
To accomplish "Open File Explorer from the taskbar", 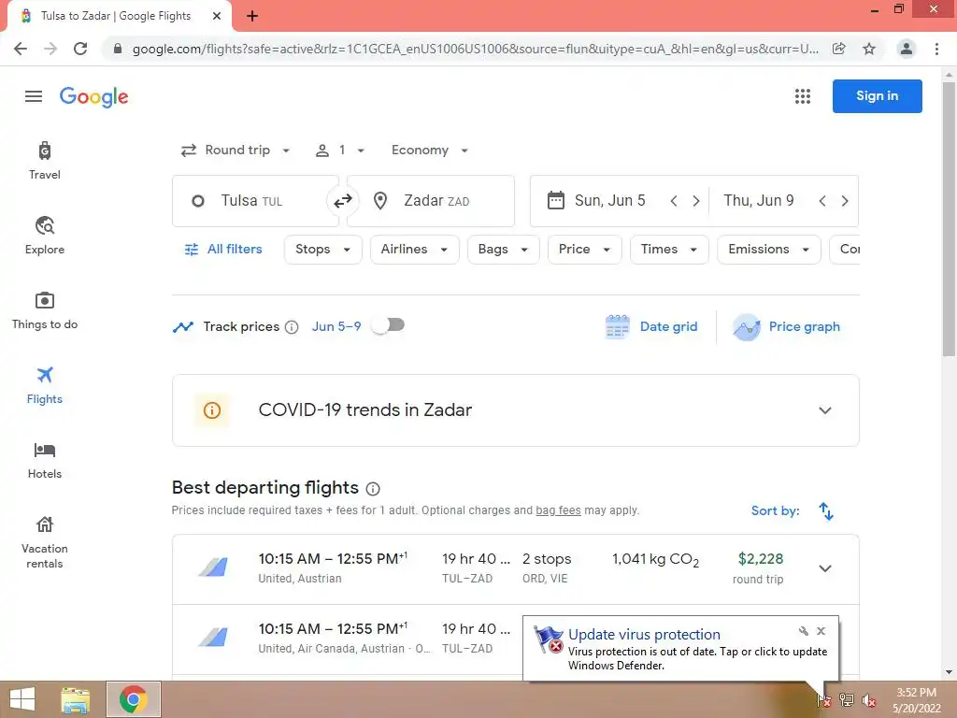I will [76, 700].
